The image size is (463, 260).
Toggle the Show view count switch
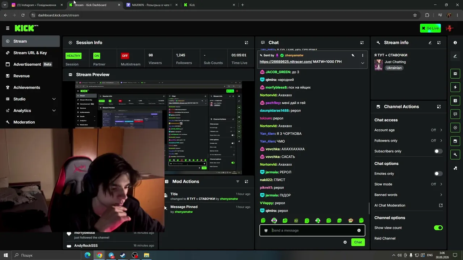438,228
